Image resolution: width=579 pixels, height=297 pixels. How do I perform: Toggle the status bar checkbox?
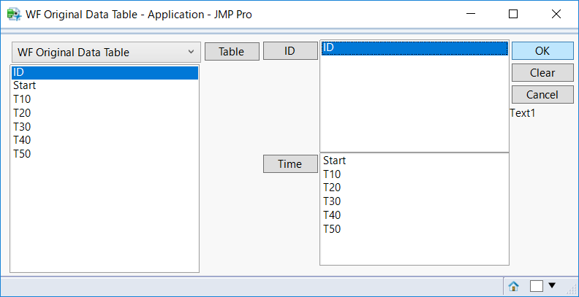pos(537,285)
